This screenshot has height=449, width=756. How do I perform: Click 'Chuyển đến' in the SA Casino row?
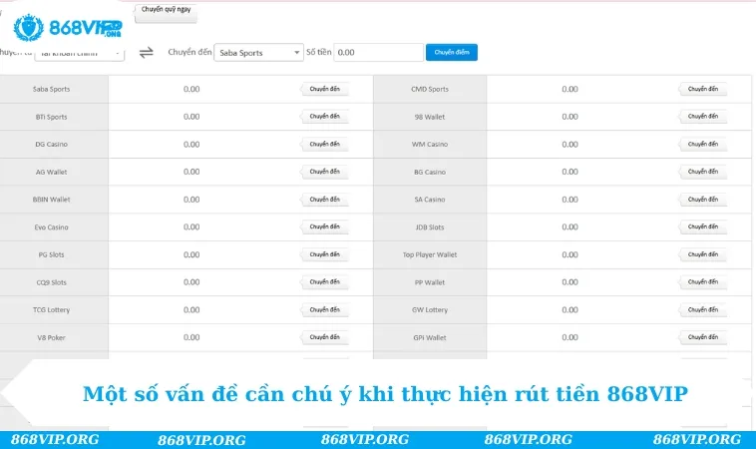702,200
